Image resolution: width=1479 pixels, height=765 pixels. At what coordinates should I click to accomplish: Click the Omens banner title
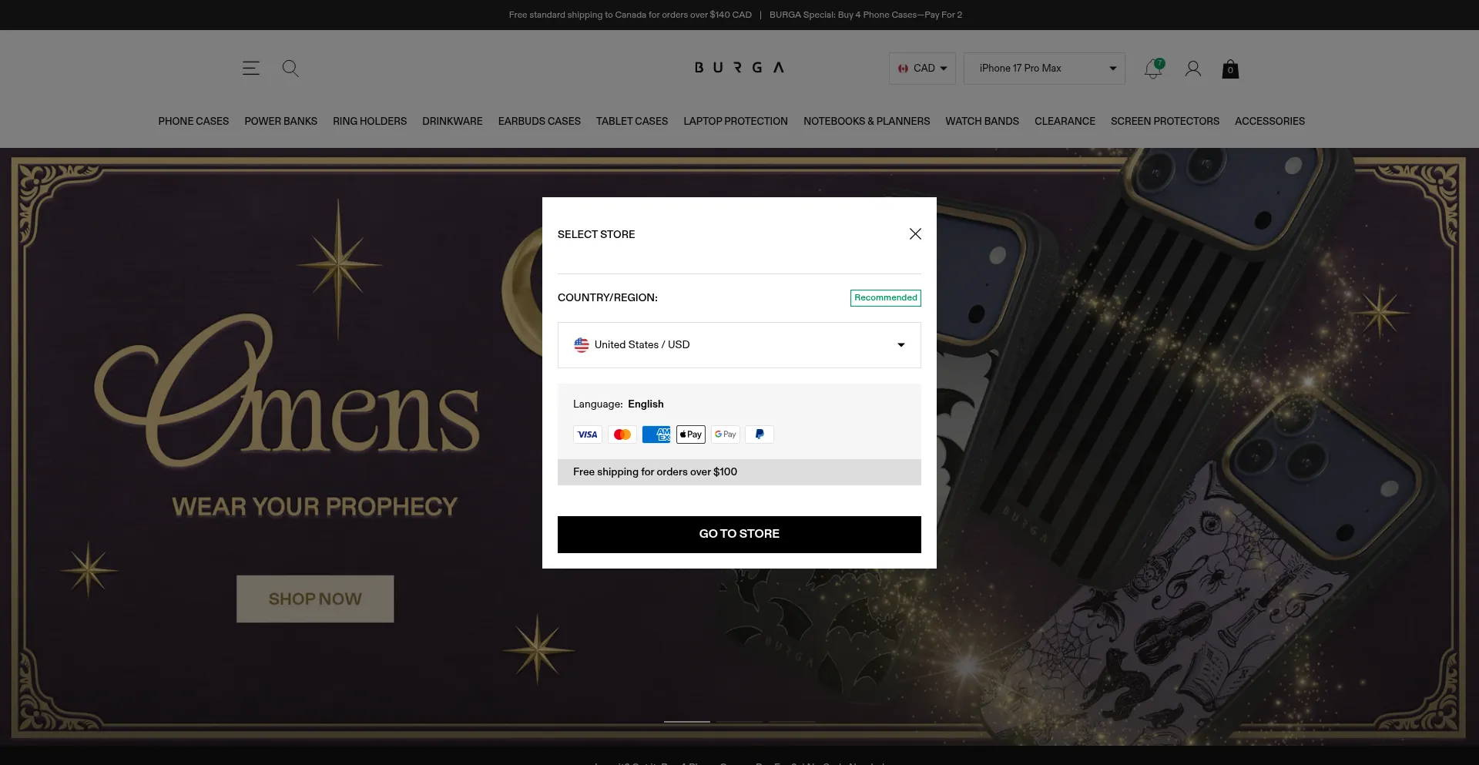click(x=287, y=389)
